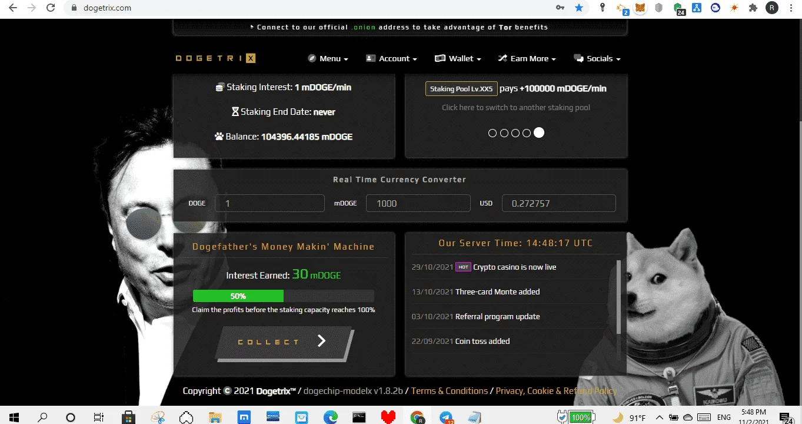Click here to switch to another staking pool

[516, 107]
